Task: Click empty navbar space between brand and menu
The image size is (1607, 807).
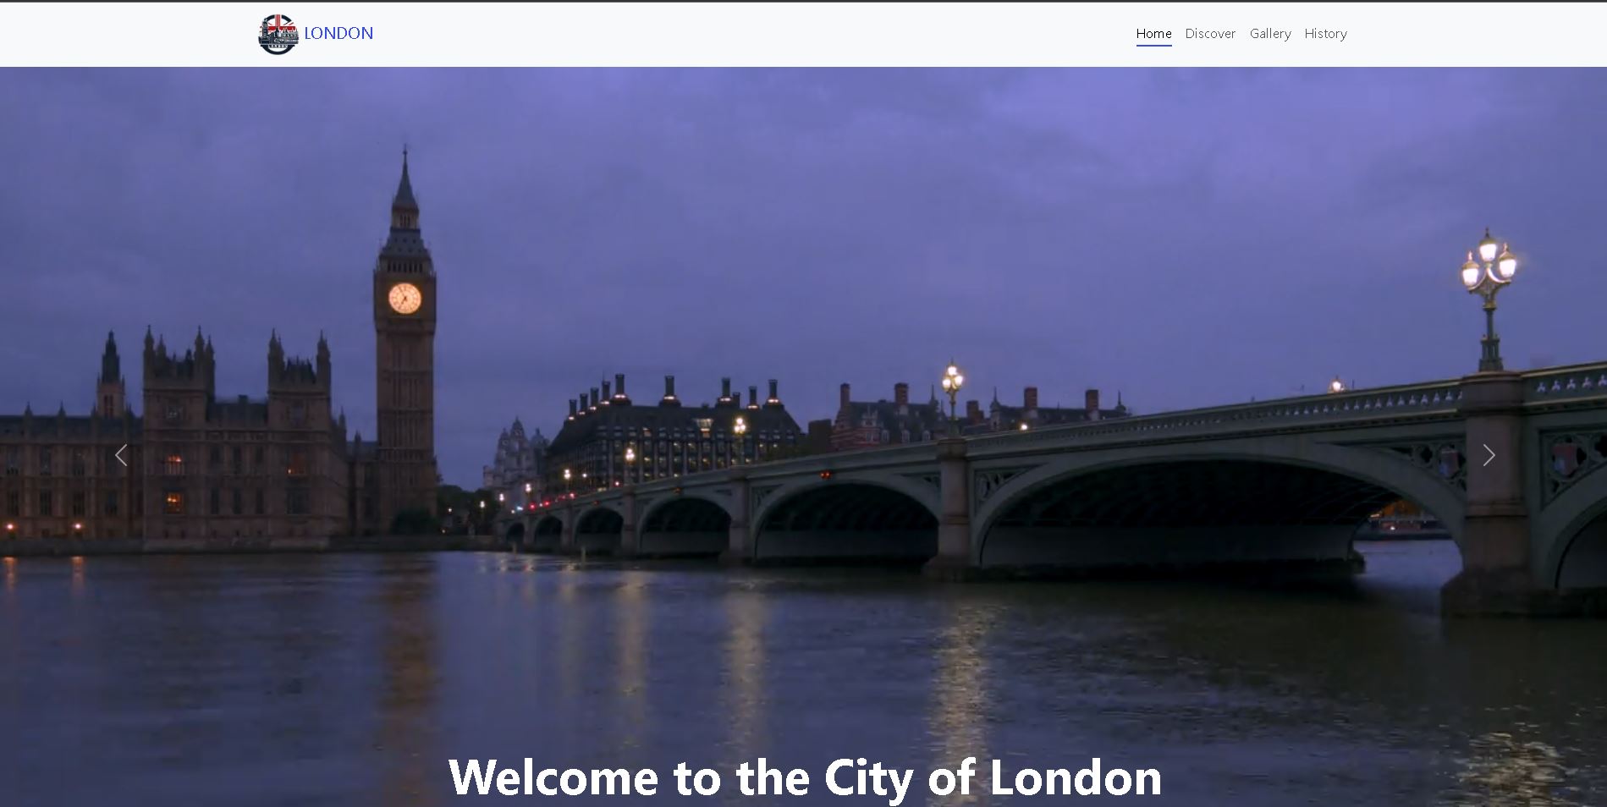Action: 753,34
